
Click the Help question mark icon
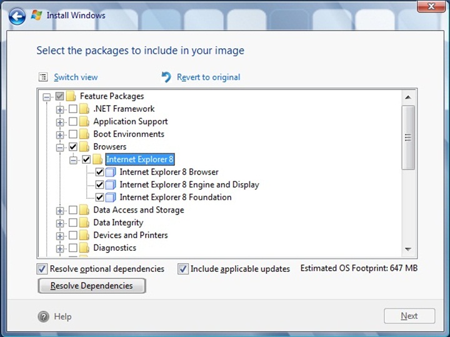tap(43, 316)
